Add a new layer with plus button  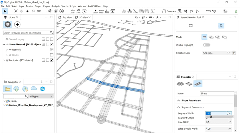17,24
